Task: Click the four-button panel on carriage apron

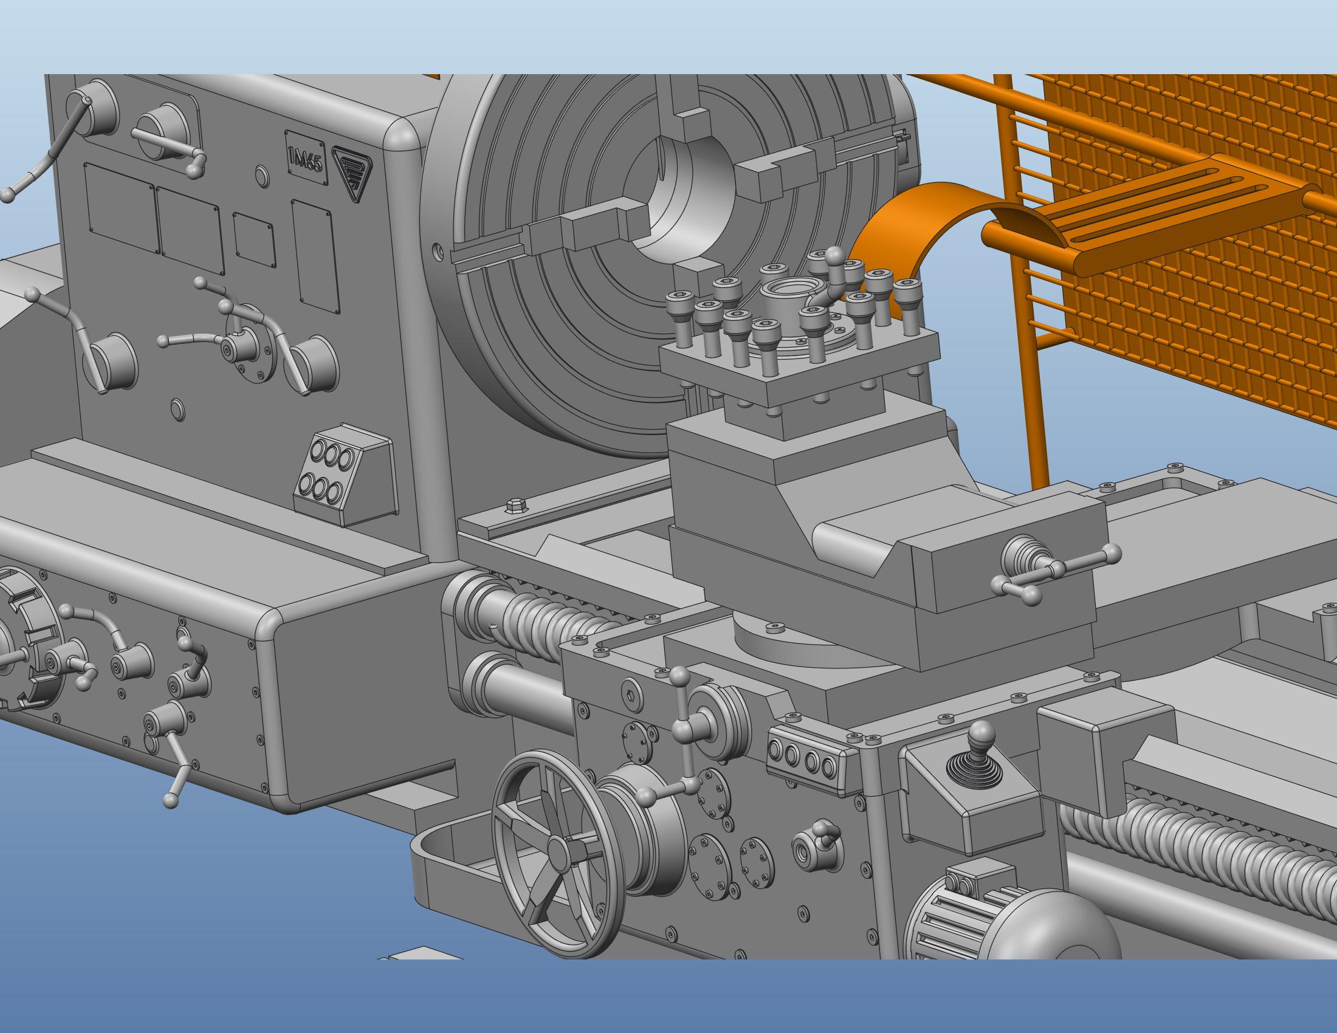Action: pos(803,761)
